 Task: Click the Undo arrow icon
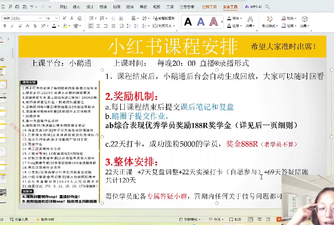pos(32,7)
